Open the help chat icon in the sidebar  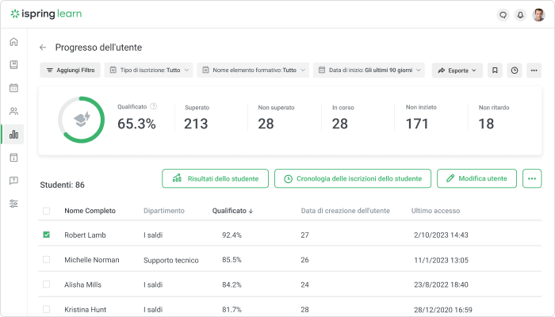pos(13,181)
